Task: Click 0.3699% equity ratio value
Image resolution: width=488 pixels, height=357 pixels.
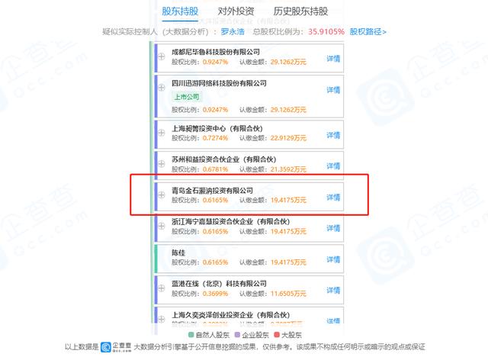Action: click(215, 293)
